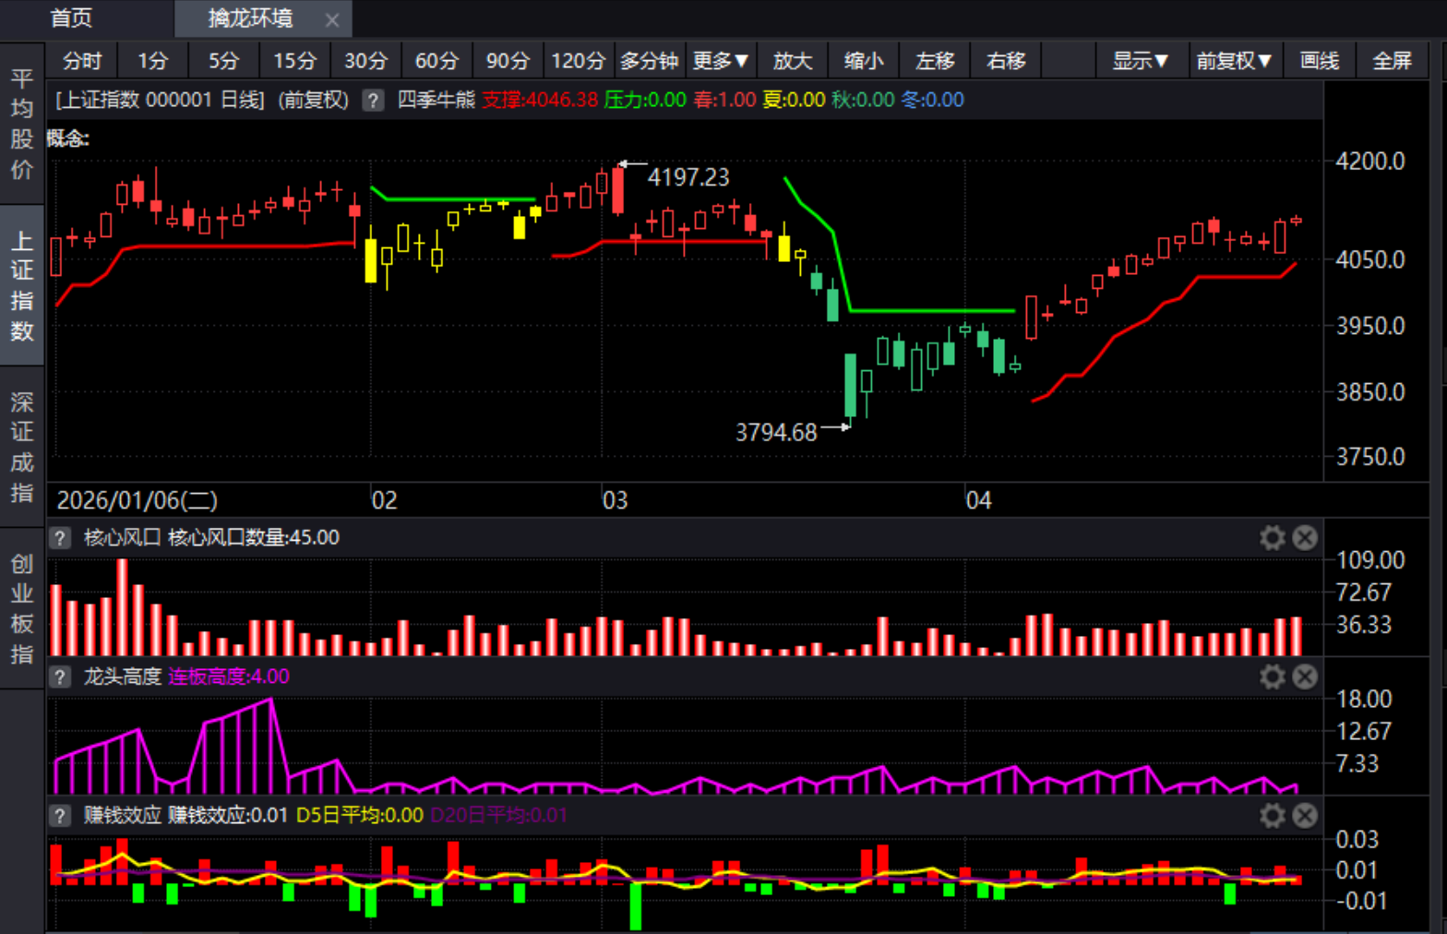
Task: Click the 03 month marker on time axis
Action: pos(615,500)
